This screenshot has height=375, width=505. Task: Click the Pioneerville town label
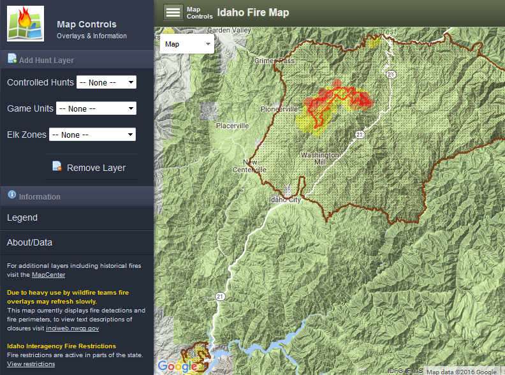point(279,109)
